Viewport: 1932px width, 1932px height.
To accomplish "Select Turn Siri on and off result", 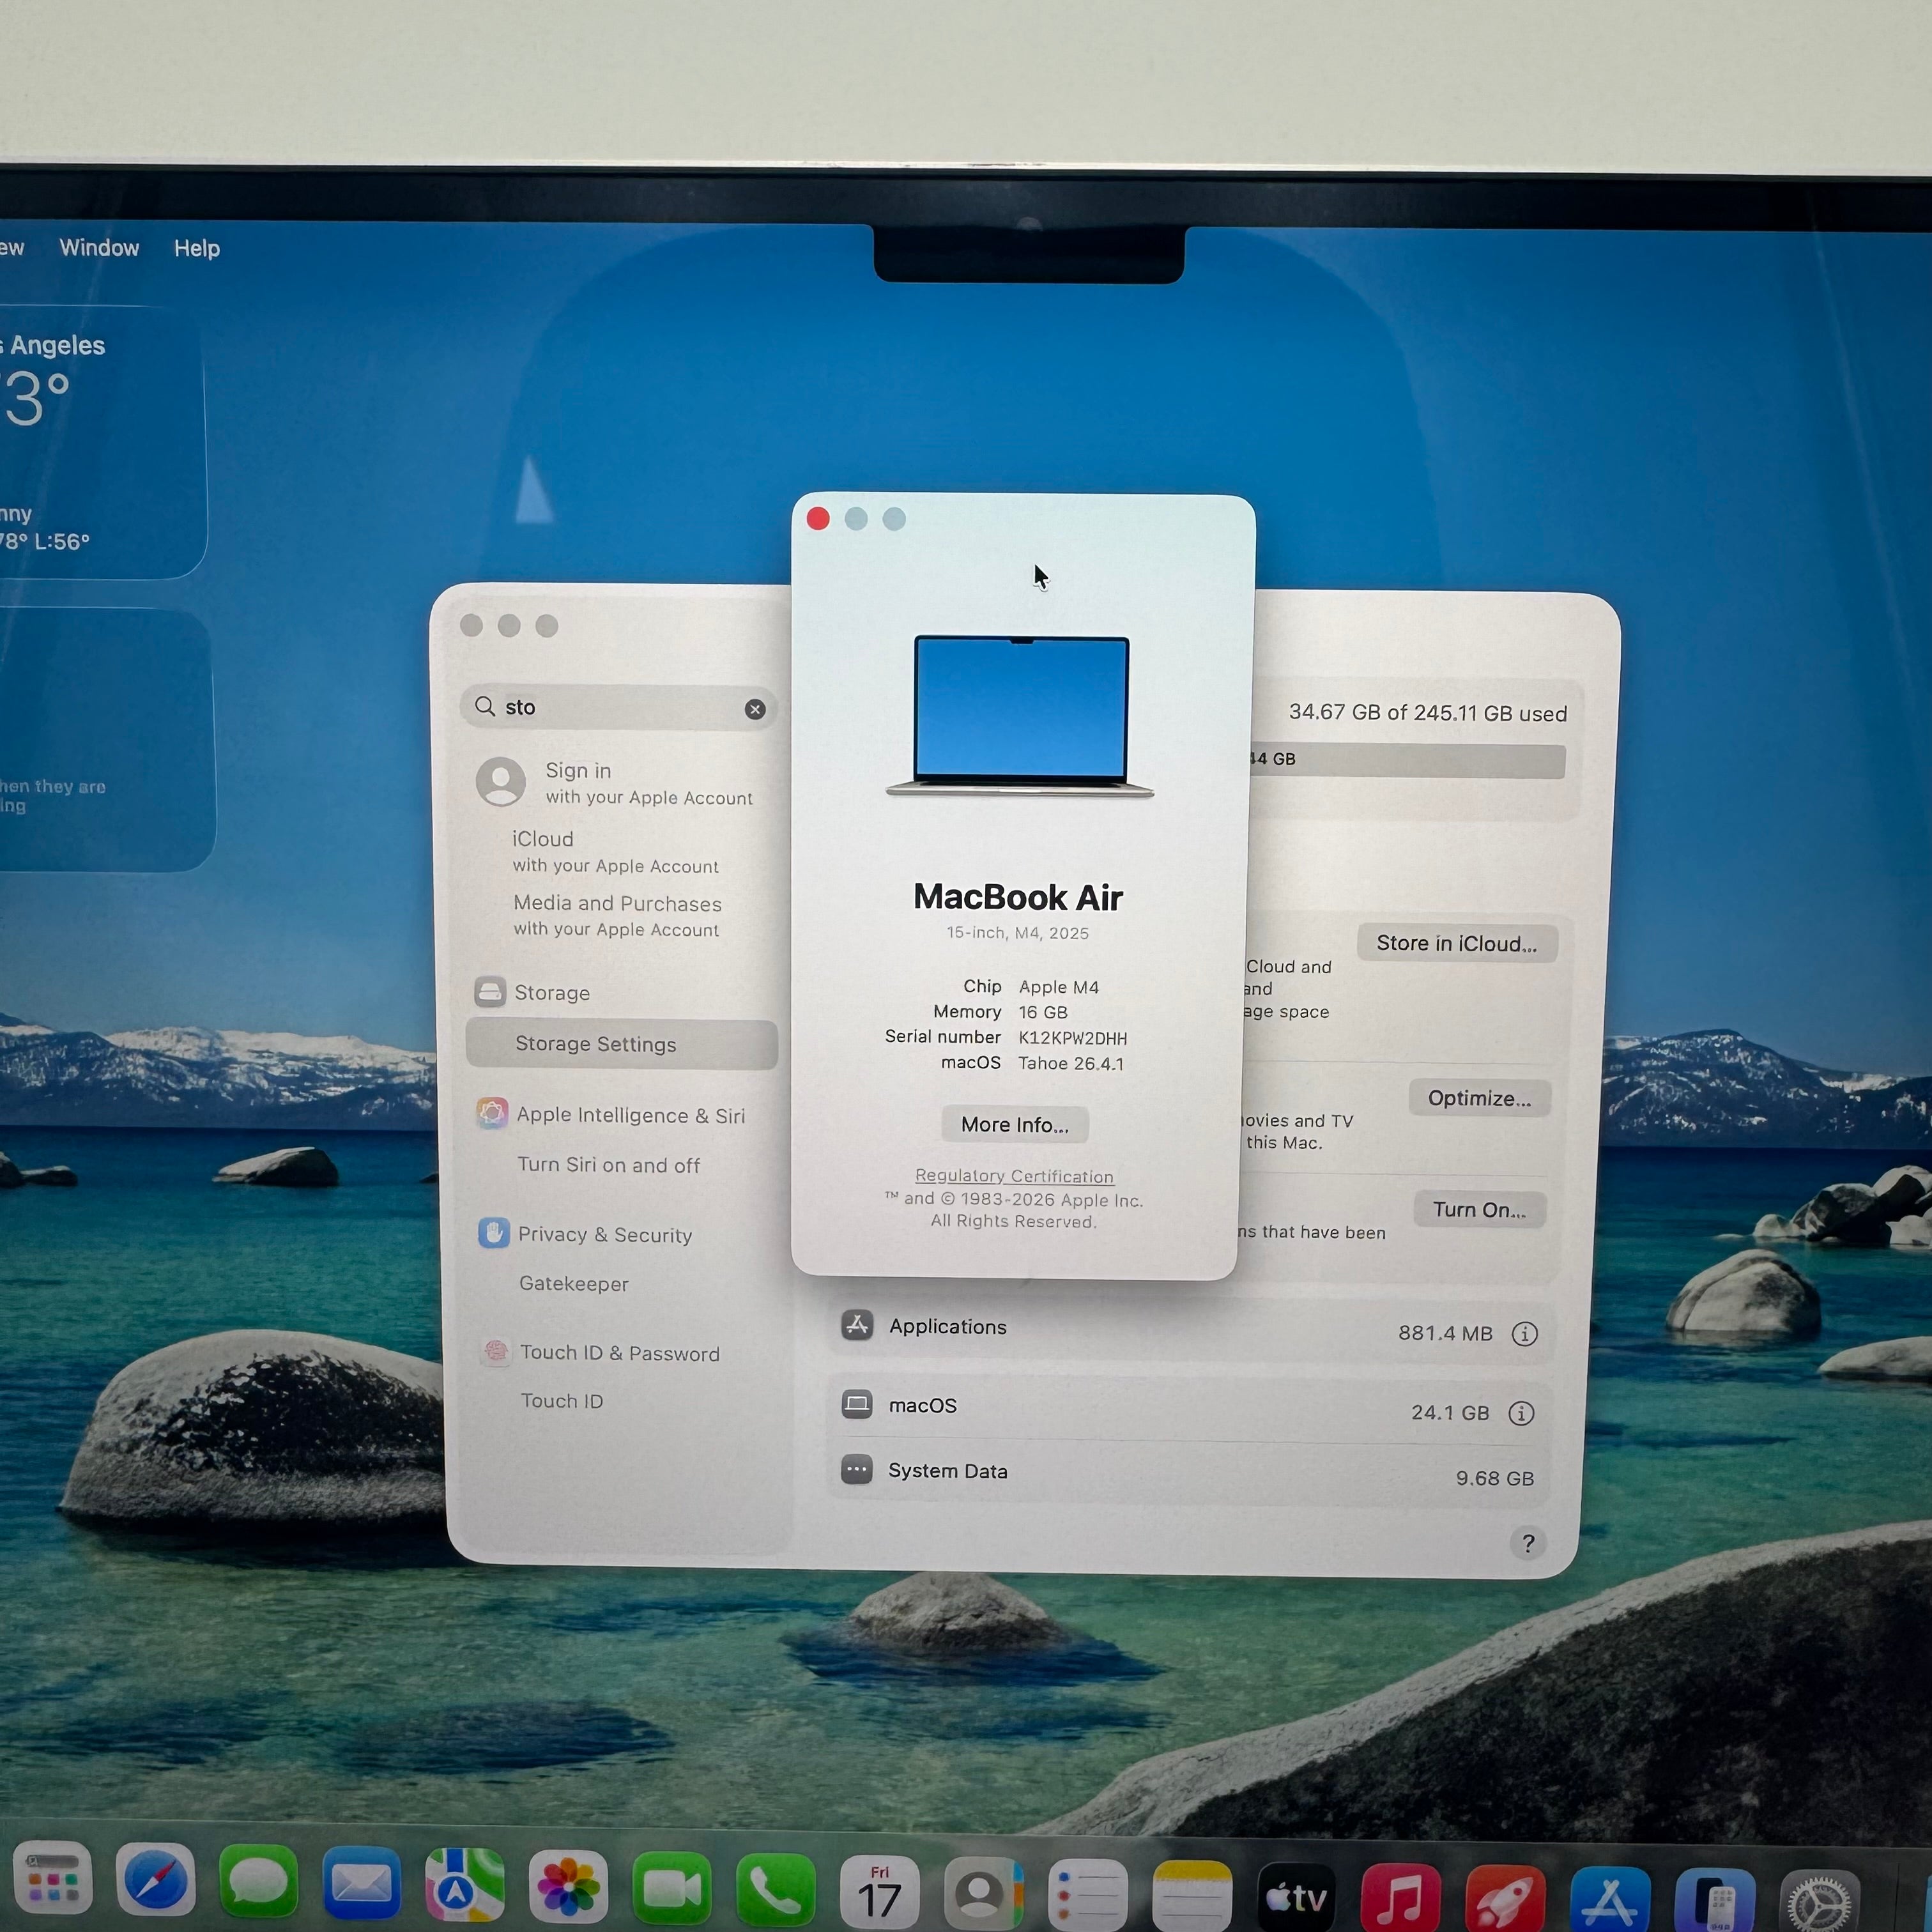I will (x=608, y=1165).
